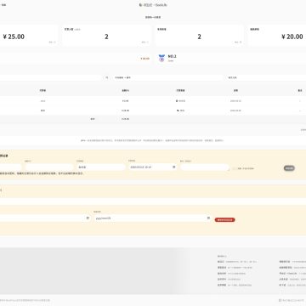Viewport: 306px width, 306px height.
Task: Click the gray submit button in the form
Action: click(289, 168)
